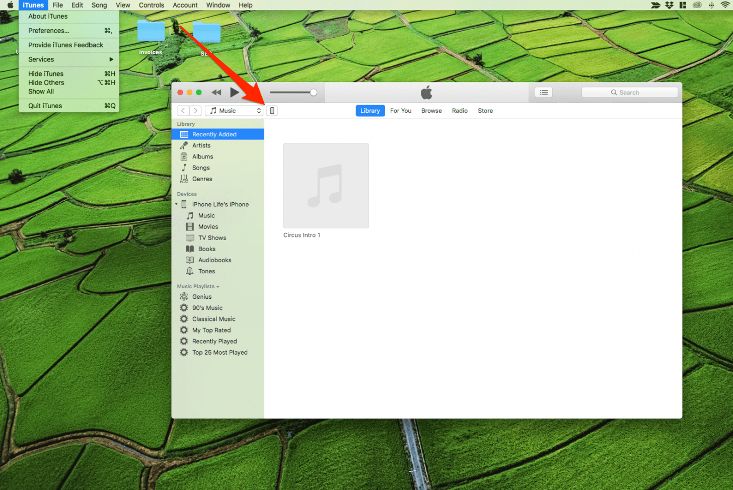Select Tones under iPhone device
Screen dimensions: 733x490
coord(206,271)
